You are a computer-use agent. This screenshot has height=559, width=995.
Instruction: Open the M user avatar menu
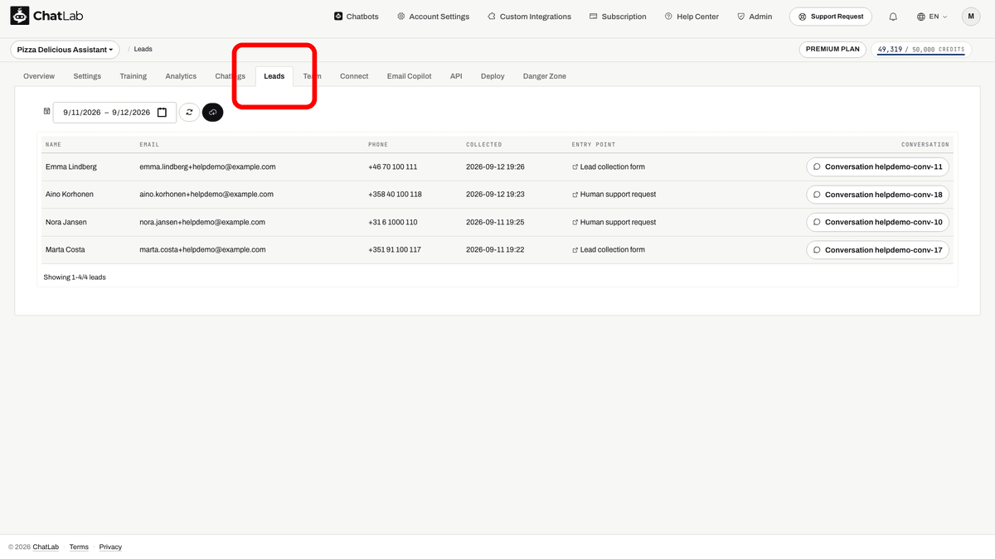coord(971,17)
